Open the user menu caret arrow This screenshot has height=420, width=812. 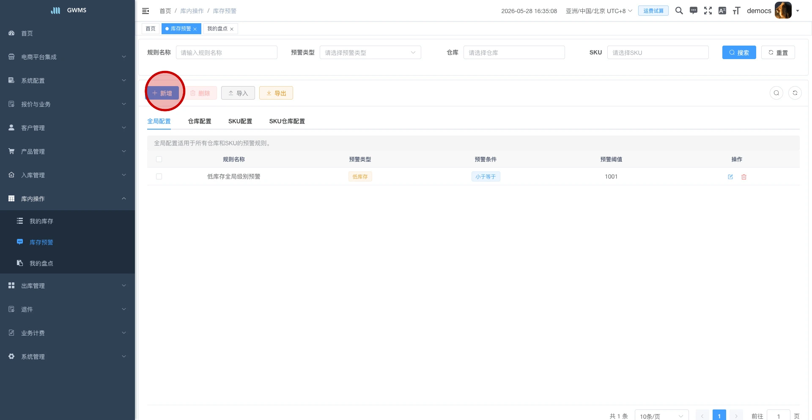point(798,11)
